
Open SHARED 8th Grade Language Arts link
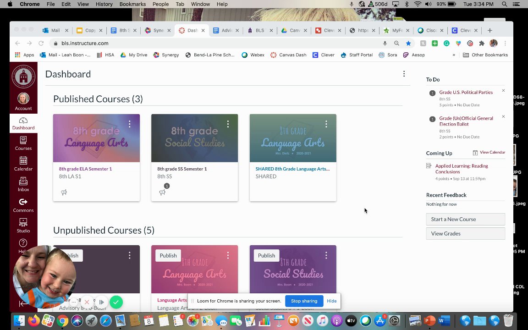pyautogui.click(x=292, y=169)
